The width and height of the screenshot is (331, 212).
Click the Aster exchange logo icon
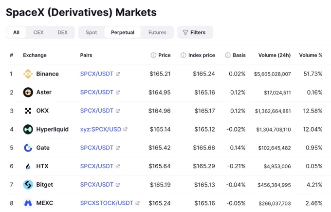[28, 92]
